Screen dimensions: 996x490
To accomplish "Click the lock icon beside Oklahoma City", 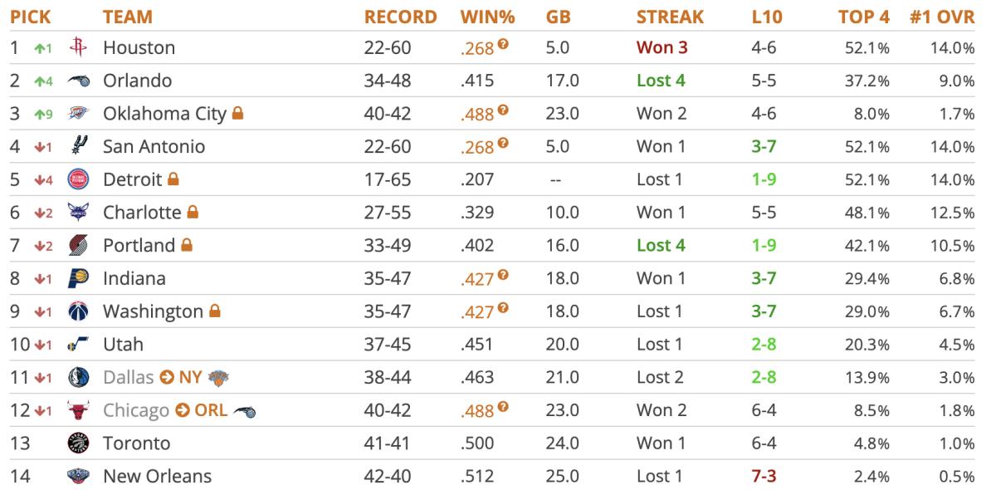I will 237,114.
